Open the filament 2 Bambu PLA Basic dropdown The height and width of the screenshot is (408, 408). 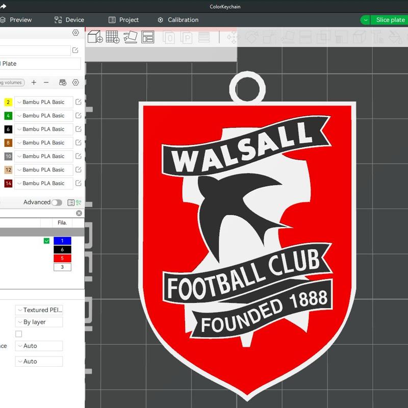44,102
